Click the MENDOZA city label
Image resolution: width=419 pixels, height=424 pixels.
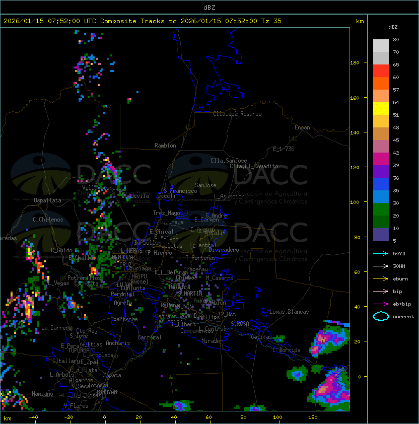122,257
